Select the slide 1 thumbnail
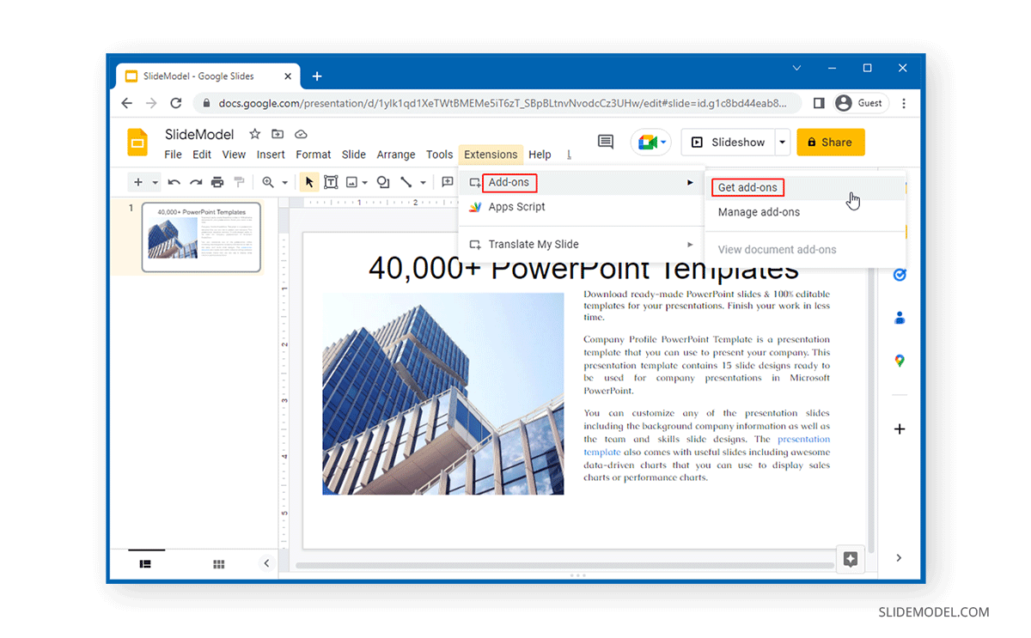Viewport: 1031px width, 638px height. pos(201,237)
